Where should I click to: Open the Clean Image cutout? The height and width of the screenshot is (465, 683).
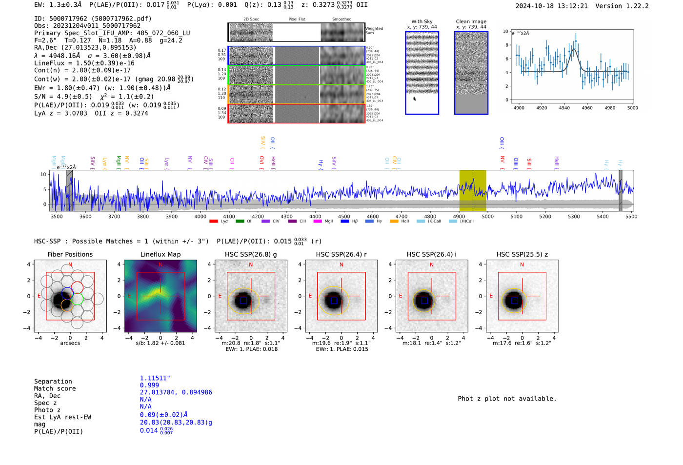[471, 73]
